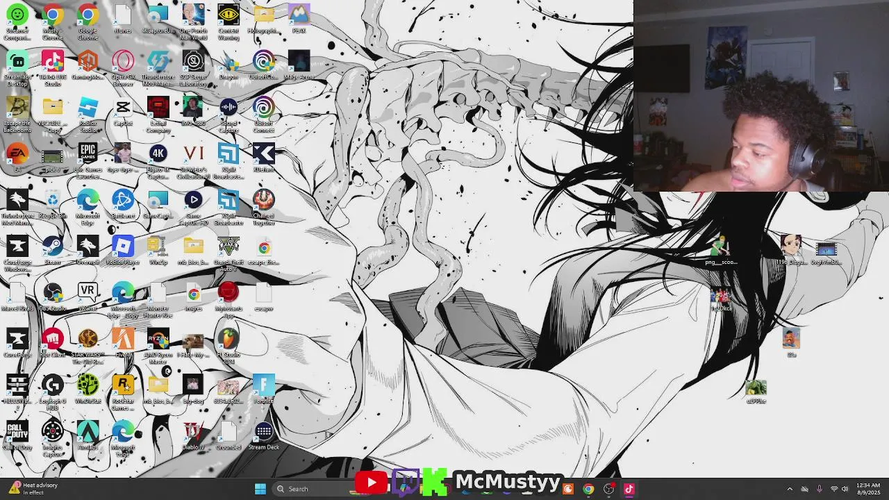Launch OBS Studio desktop shortcut
Image resolution: width=889 pixels, height=500 pixels.
tap(52, 298)
